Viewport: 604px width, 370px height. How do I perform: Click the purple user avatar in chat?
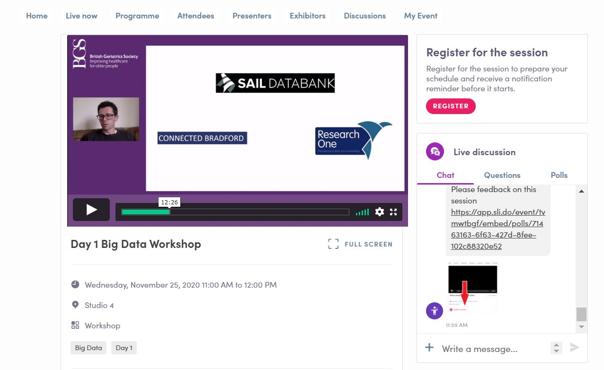435,311
